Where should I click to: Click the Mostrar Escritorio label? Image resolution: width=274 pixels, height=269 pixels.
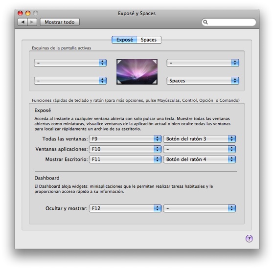pos(67,159)
